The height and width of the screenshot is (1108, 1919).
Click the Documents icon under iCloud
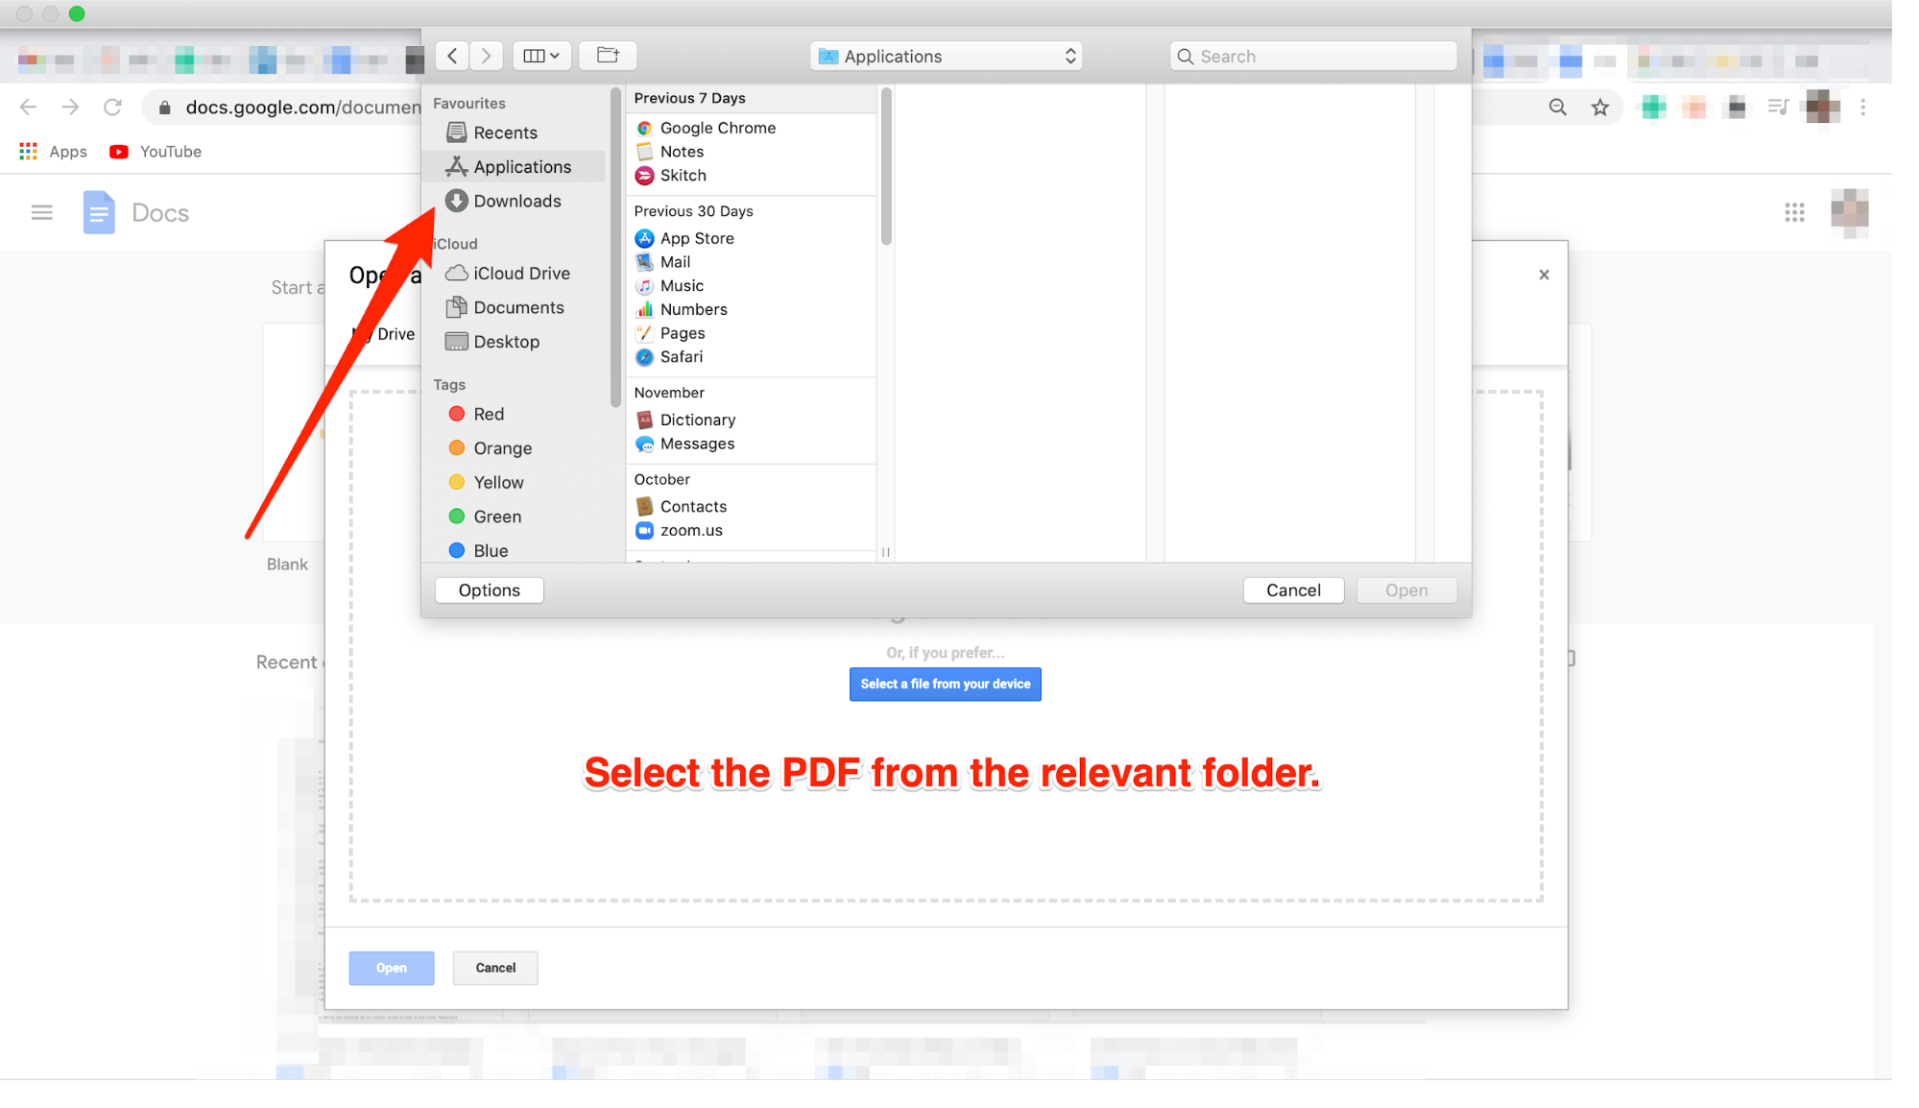tap(456, 306)
